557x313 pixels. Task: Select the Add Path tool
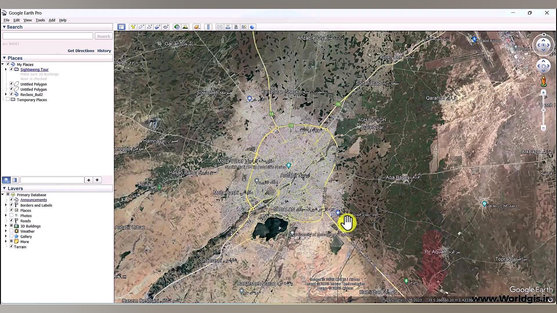coord(149,27)
